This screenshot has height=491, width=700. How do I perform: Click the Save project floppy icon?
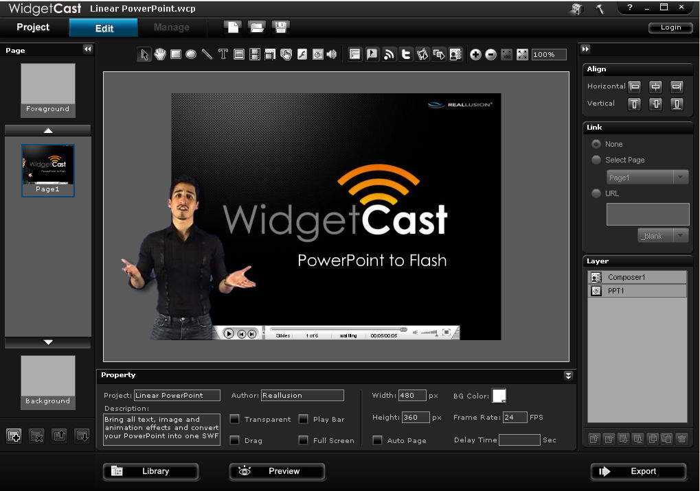280,27
